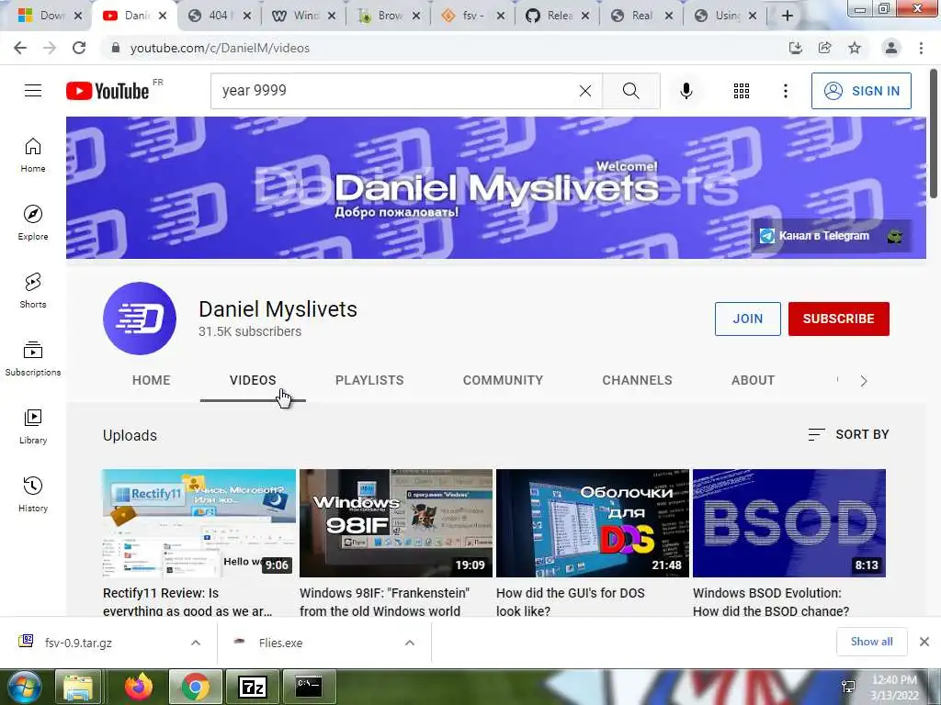Open Explore in the left sidebar

[x=33, y=222]
